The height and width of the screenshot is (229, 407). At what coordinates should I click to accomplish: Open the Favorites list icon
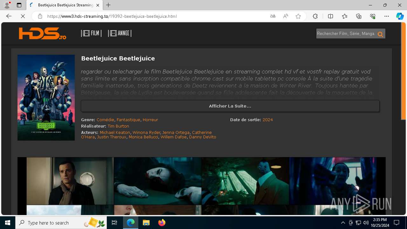pyautogui.click(x=345, y=16)
